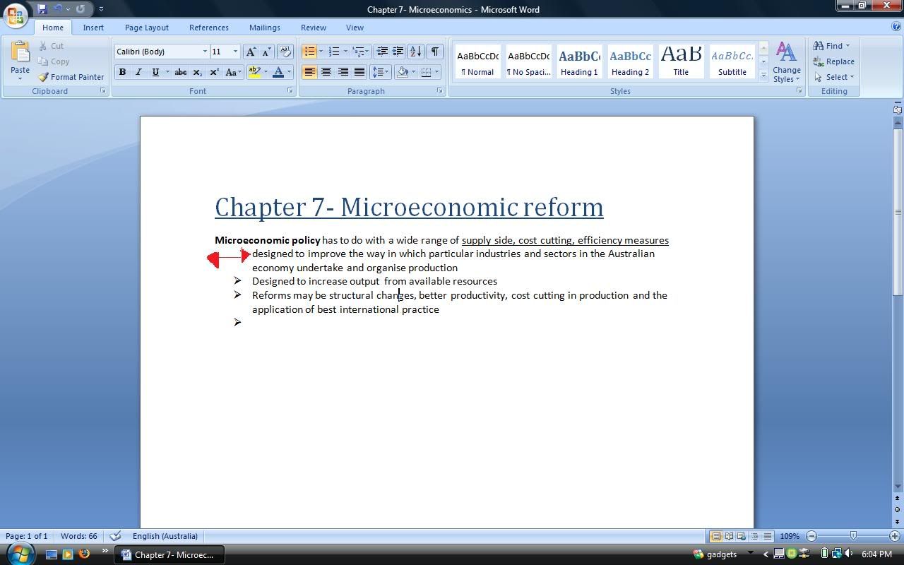Click the Save icon in quick access toolbar
The height and width of the screenshot is (565, 904).
42,9
